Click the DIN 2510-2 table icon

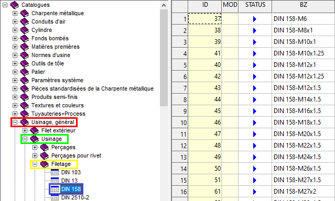pyautogui.click(x=55, y=197)
